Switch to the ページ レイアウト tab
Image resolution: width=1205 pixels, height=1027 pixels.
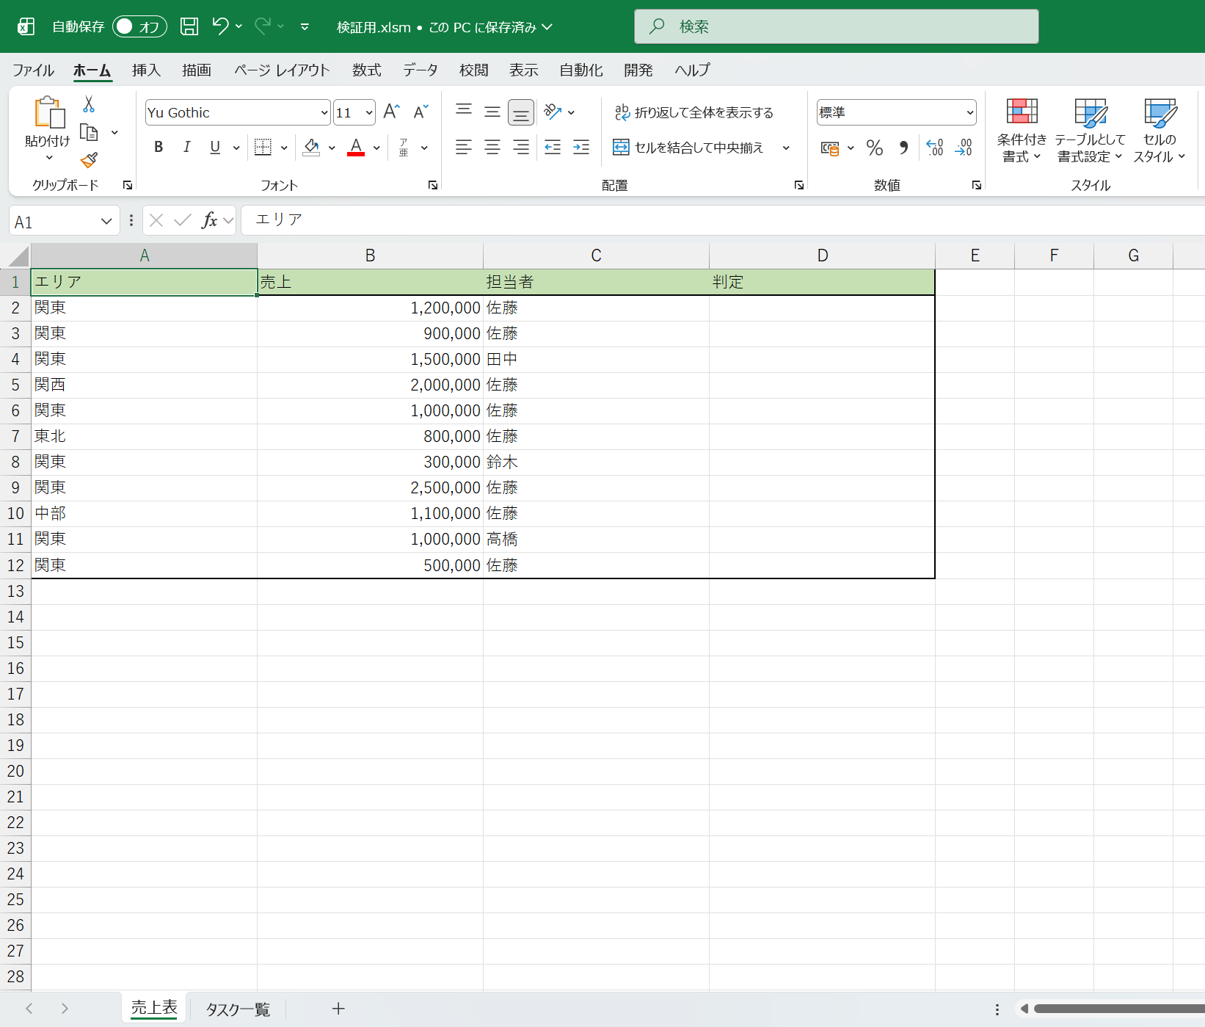282,70
